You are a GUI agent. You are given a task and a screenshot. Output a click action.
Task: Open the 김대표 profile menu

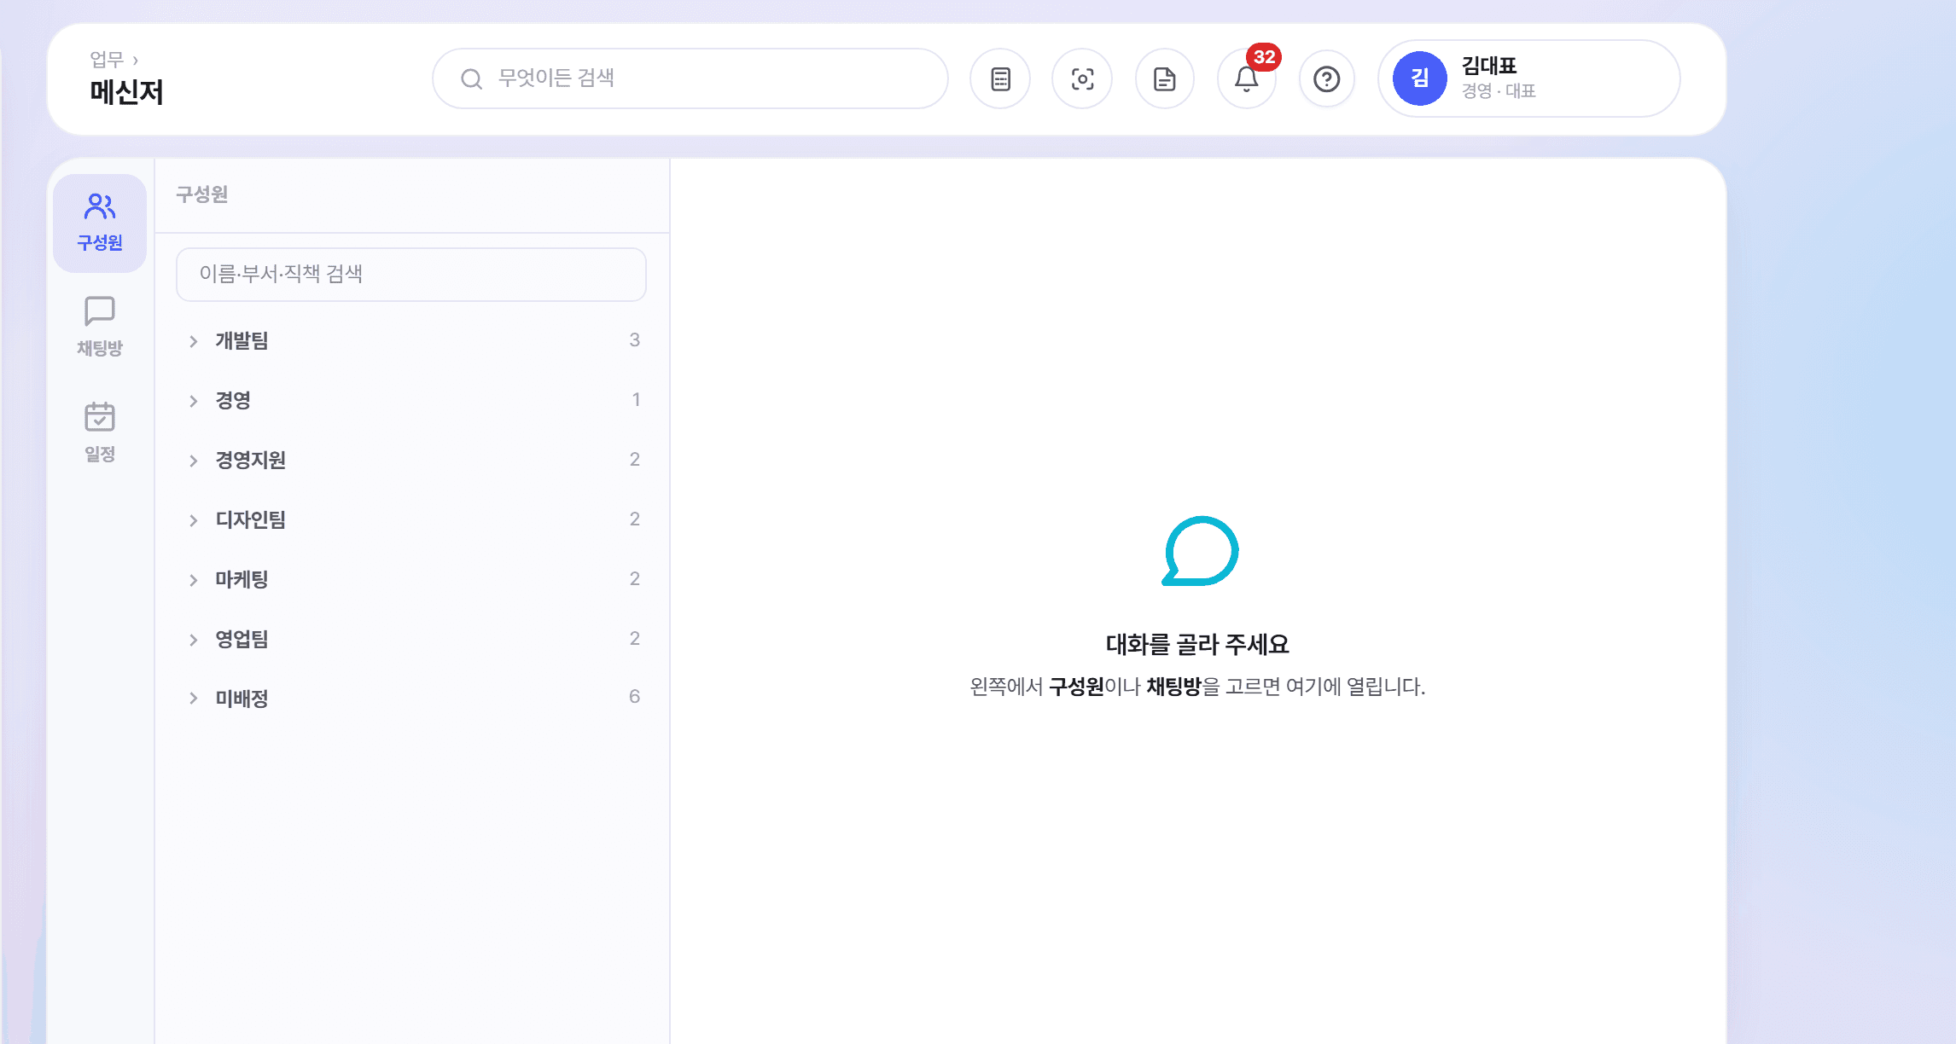click(1529, 78)
